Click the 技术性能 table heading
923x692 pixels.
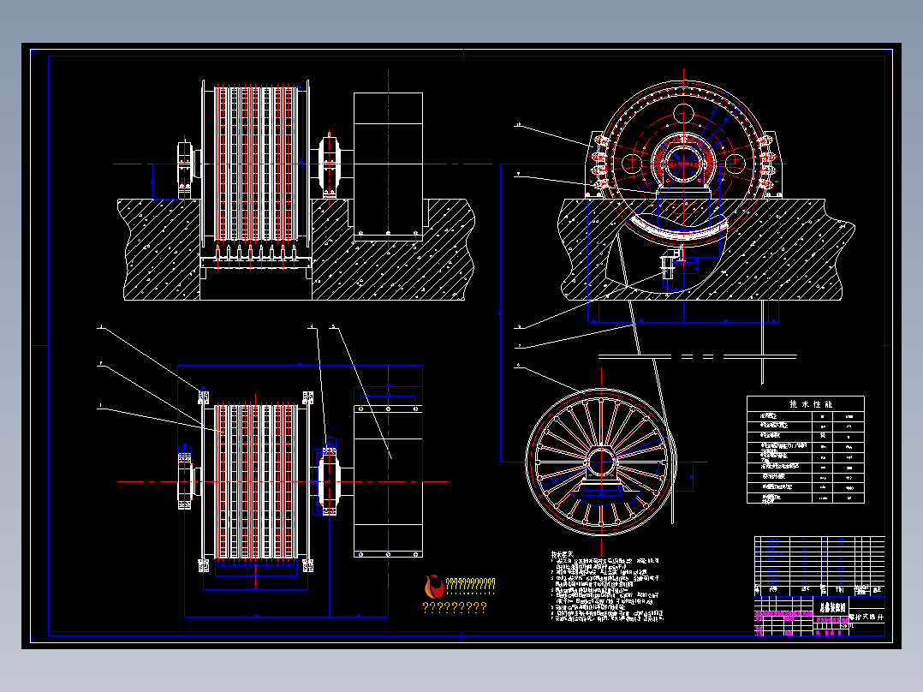810,404
